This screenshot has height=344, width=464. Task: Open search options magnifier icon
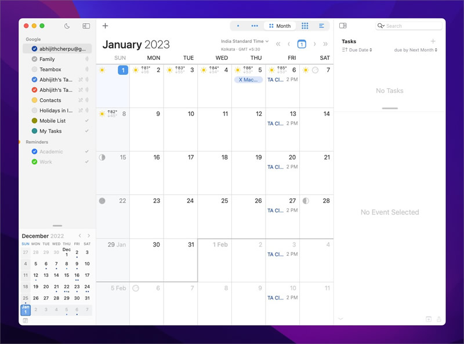(x=381, y=26)
